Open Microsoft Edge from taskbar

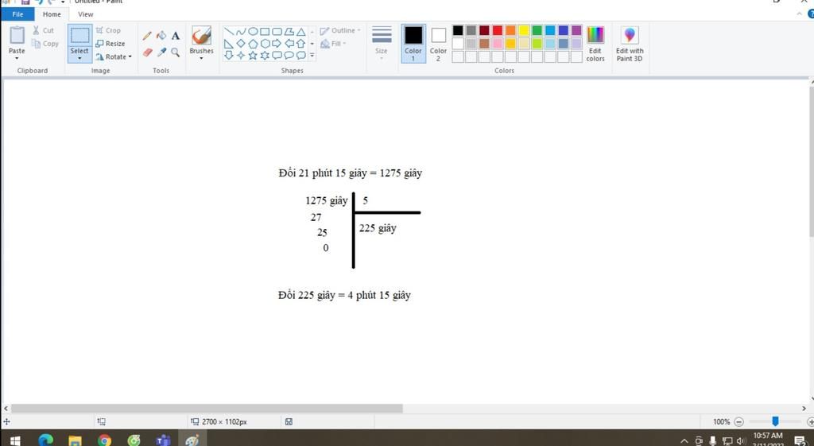tap(45, 440)
